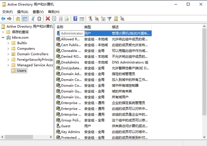This screenshot has width=207, height=146.
Task: Expand the 保存的查询 tree node
Action: [x=3, y=32]
